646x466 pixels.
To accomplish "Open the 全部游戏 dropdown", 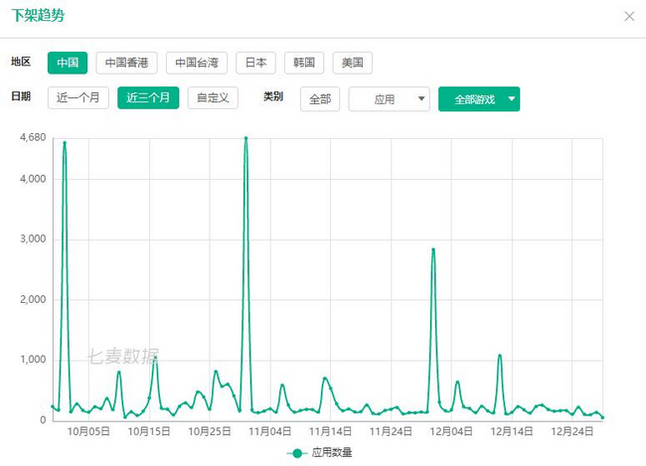I will (479, 99).
